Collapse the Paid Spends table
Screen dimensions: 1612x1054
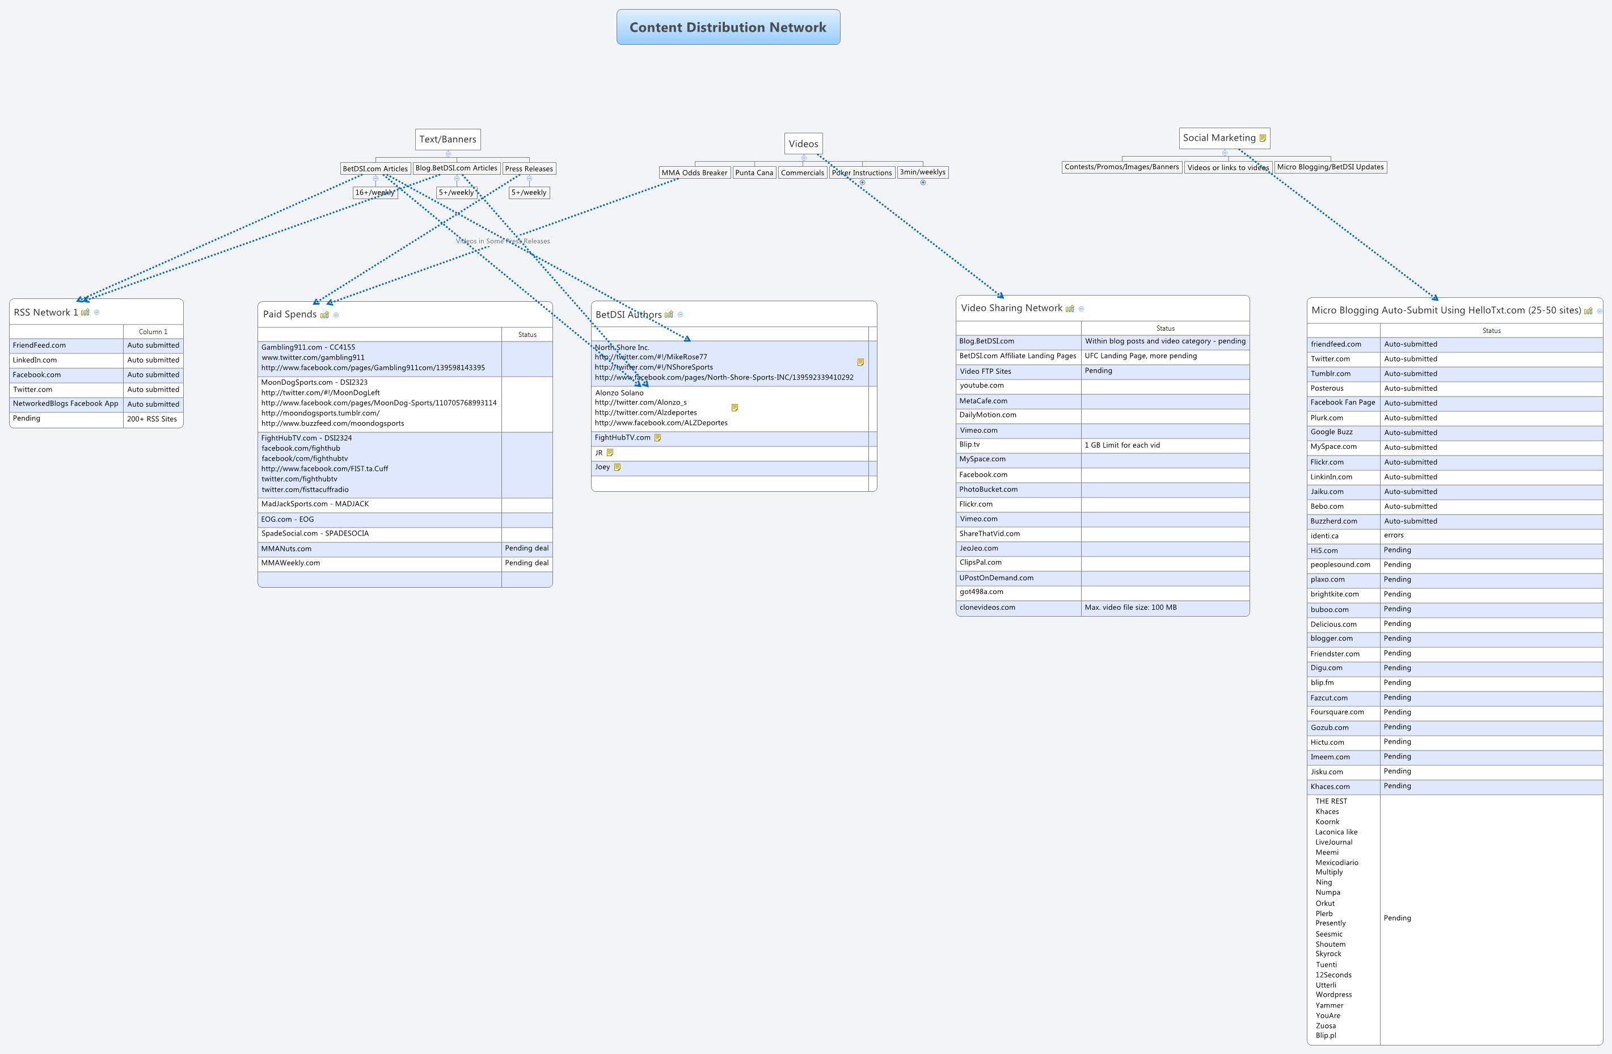336,315
